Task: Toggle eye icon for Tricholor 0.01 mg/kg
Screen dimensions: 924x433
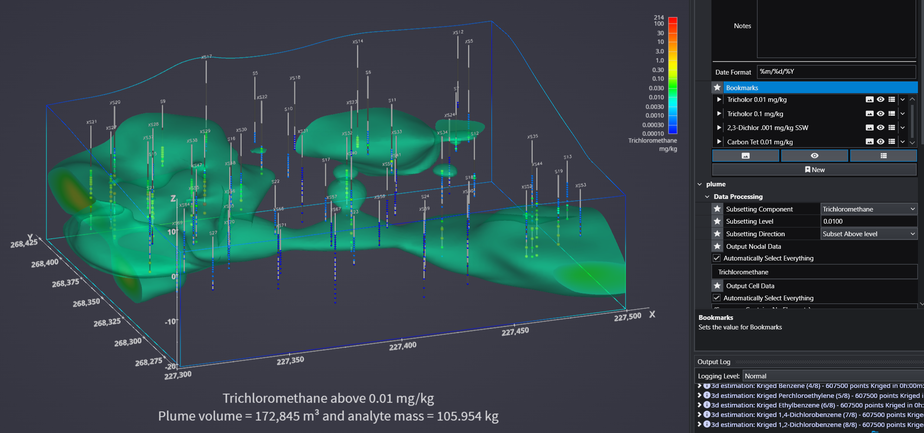Action: click(880, 100)
